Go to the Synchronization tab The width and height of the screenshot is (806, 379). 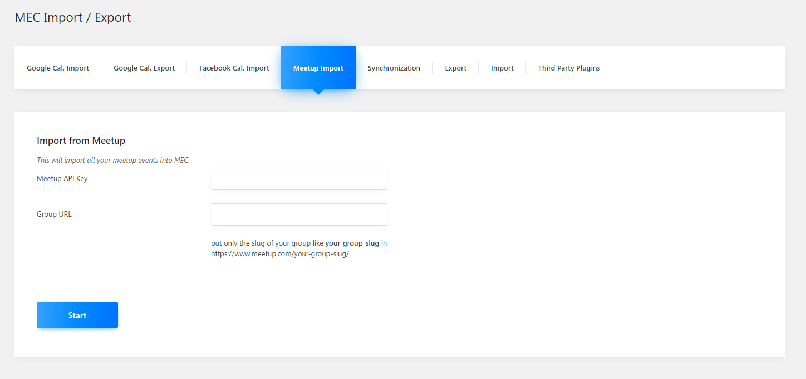tap(394, 68)
